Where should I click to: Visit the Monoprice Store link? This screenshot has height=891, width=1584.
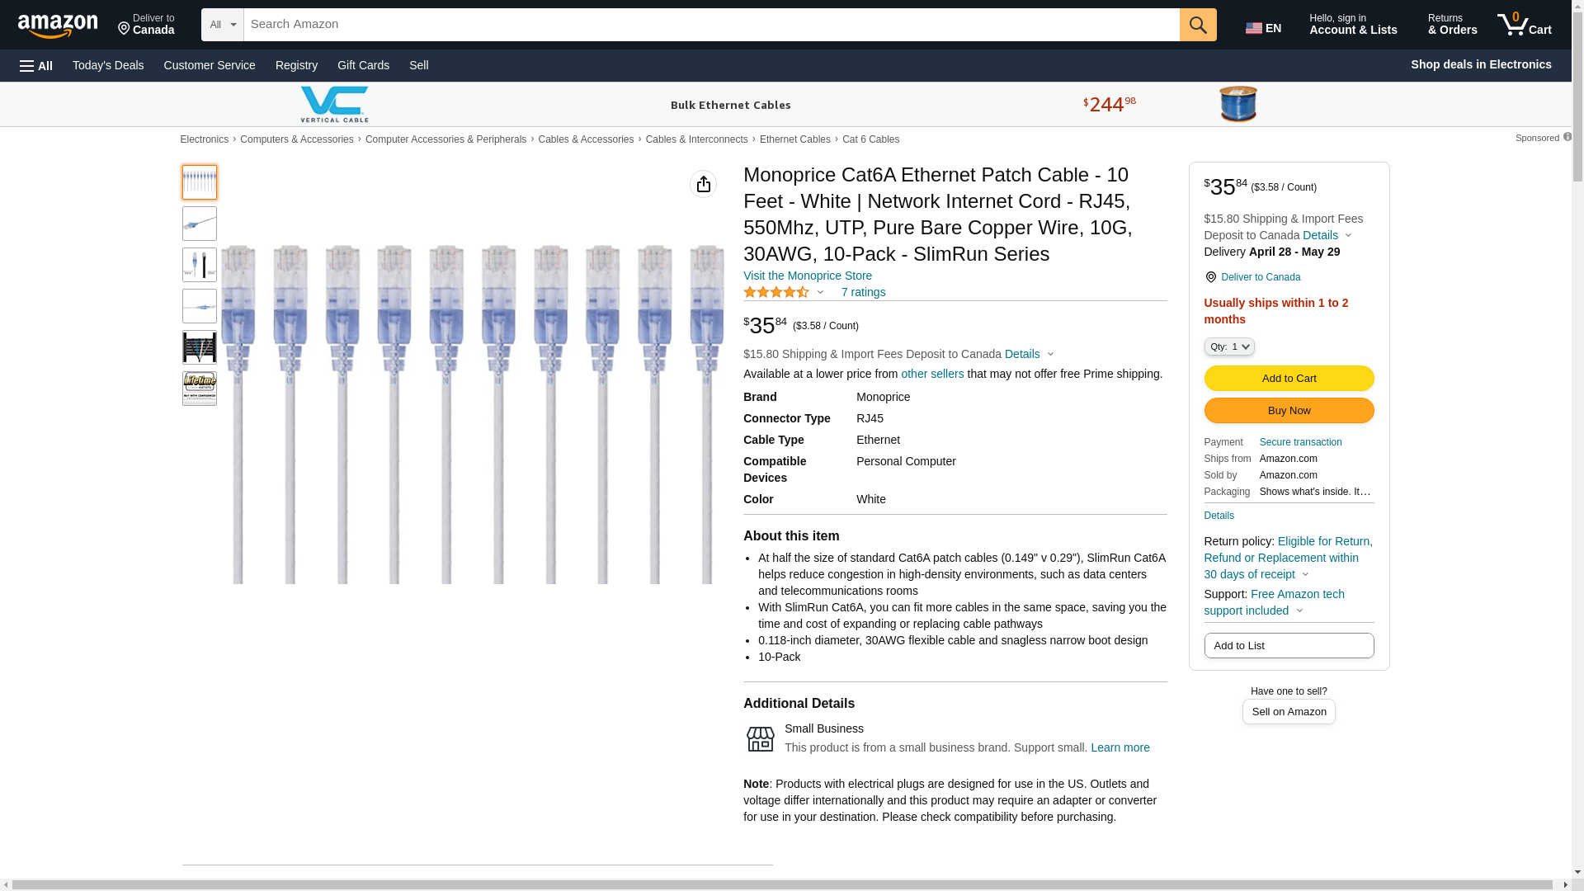click(x=807, y=276)
